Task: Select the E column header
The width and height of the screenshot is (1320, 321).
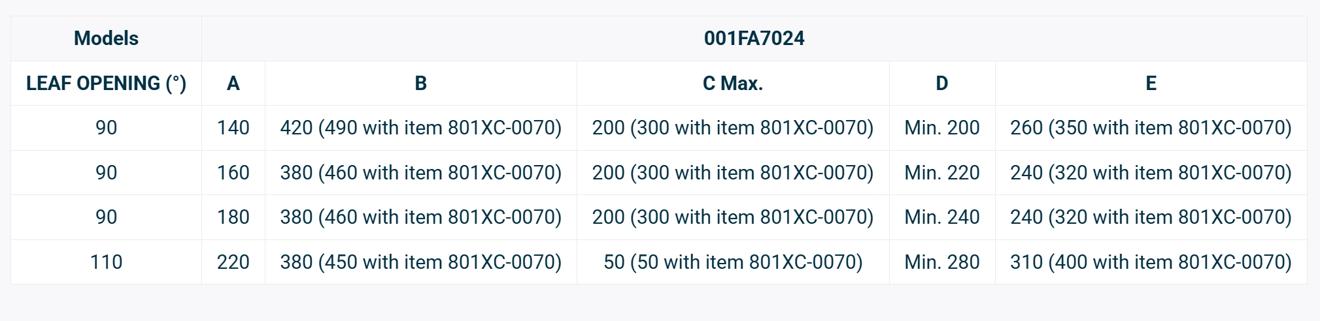Action: [x=1151, y=84]
